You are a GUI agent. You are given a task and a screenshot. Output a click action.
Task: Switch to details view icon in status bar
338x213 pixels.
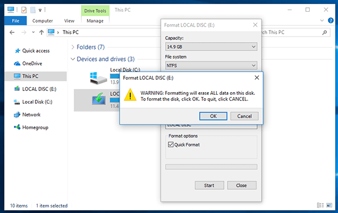pyautogui.click(x=320, y=205)
